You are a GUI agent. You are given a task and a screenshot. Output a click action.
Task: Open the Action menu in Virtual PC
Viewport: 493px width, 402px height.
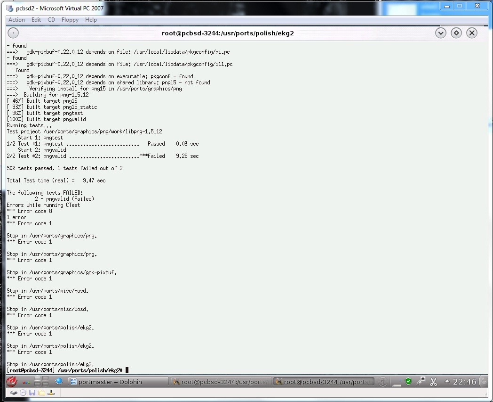16,19
